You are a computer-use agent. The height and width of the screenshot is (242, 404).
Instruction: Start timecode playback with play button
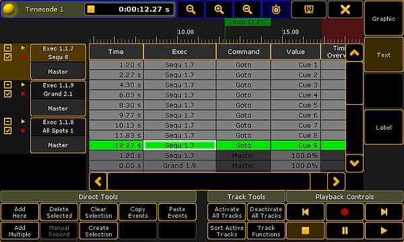(x=384, y=231)
